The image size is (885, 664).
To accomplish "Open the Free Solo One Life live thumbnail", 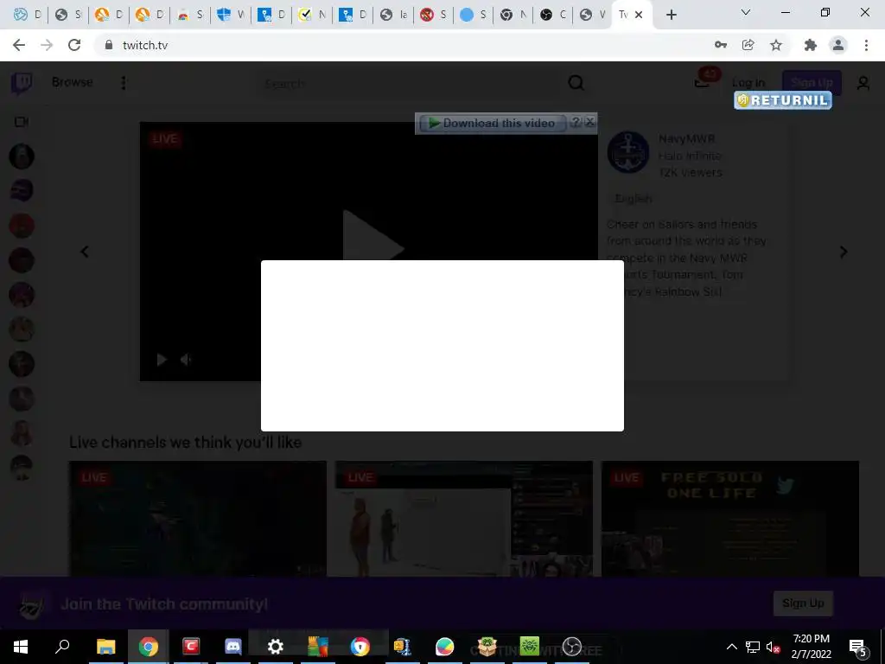I will [730, 519].
